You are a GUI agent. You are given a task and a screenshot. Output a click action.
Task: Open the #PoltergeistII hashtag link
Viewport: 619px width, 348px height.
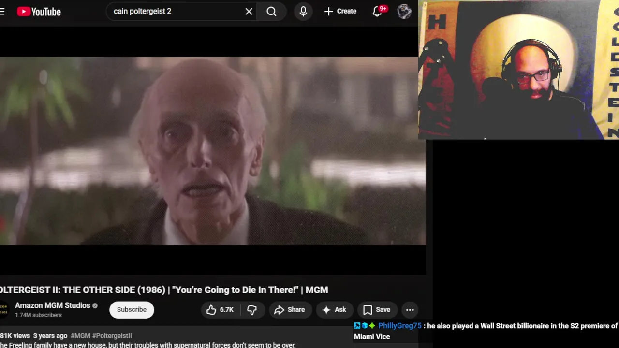[x=112, y=335]
